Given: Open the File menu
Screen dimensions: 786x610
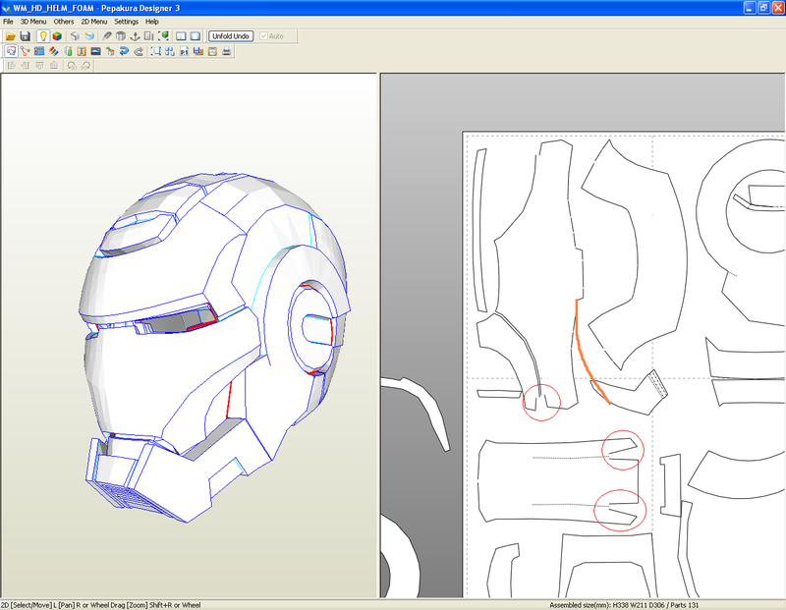Looking at the screenshot, I should (x=8, y=21).
